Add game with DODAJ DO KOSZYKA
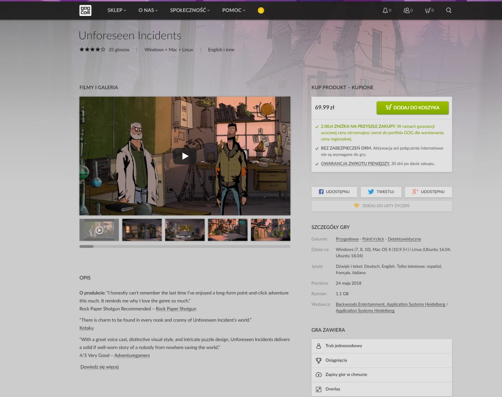The width and height of the screenshot is (502, 397). [x=412, y=108]
